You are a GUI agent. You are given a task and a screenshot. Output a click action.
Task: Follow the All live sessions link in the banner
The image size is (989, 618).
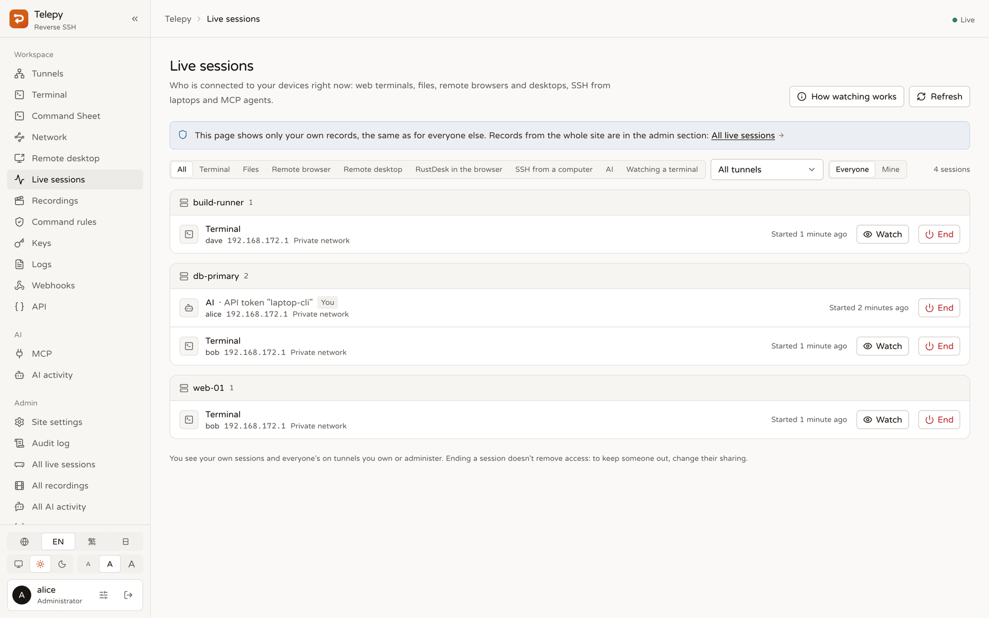743,135
